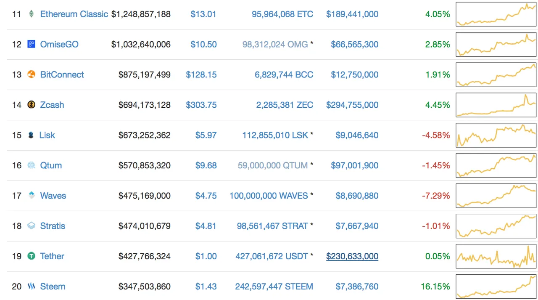Select Steem's 16.15% change value
538x300 pixels.
(x=435, y=287)
